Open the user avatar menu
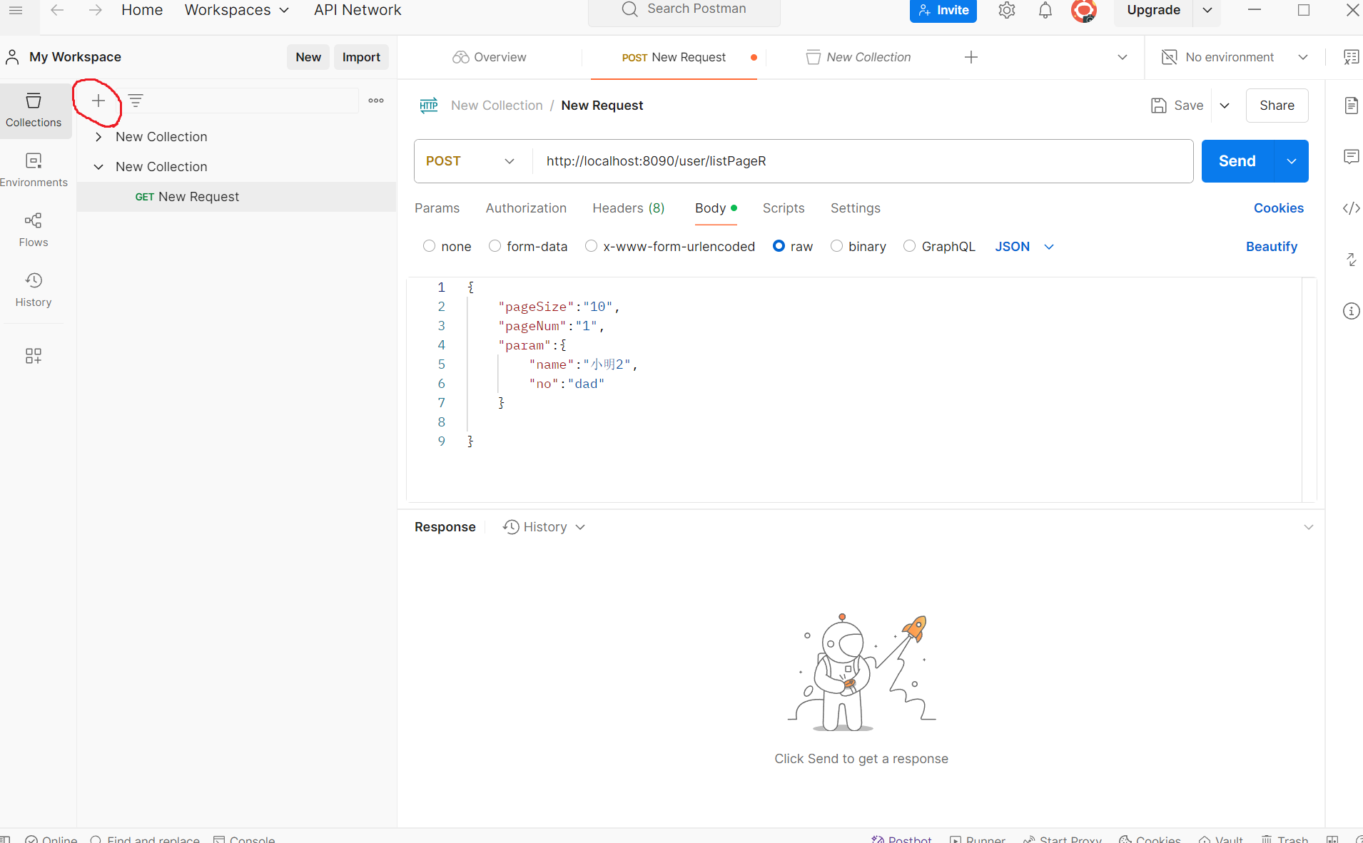Screen dimensions: 1363x843 coord(1084,10)
